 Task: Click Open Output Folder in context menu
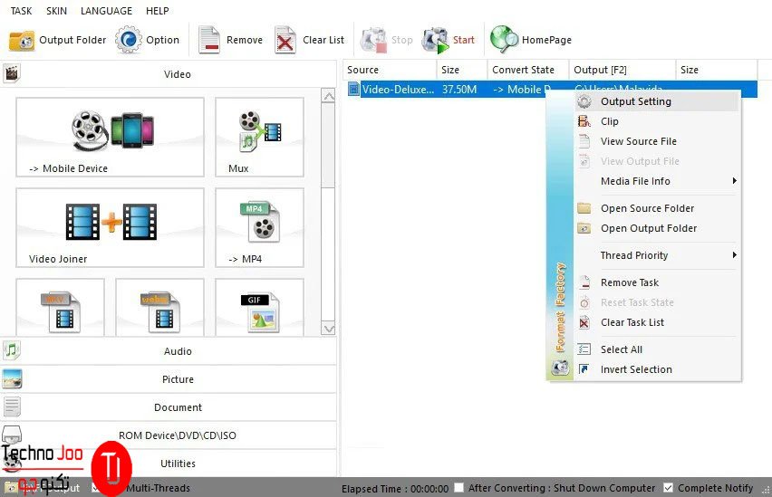point(648,228)
